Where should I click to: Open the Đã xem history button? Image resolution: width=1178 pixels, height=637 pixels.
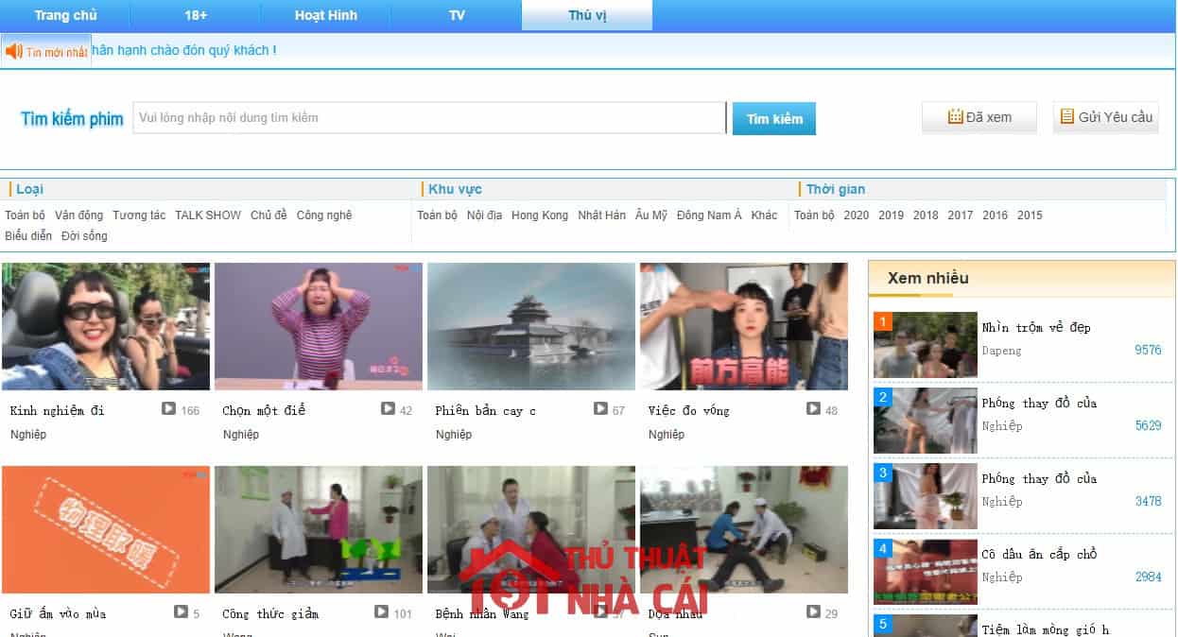[979, 117]
